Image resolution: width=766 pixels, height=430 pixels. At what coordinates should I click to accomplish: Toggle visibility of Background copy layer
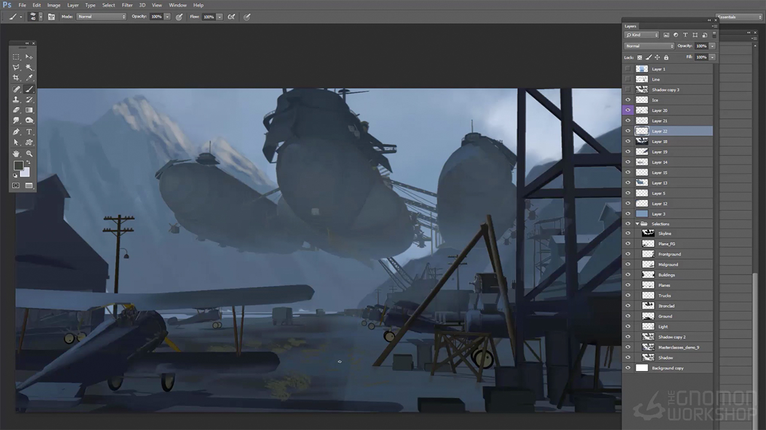coord(628,368)
